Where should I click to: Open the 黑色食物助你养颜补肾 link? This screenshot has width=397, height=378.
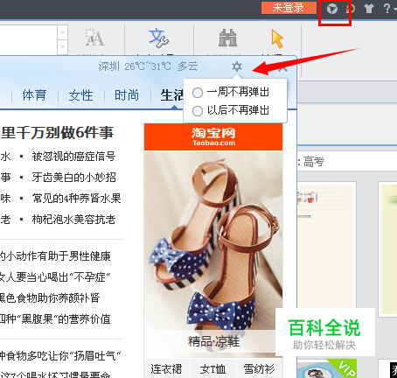(50, 298)
